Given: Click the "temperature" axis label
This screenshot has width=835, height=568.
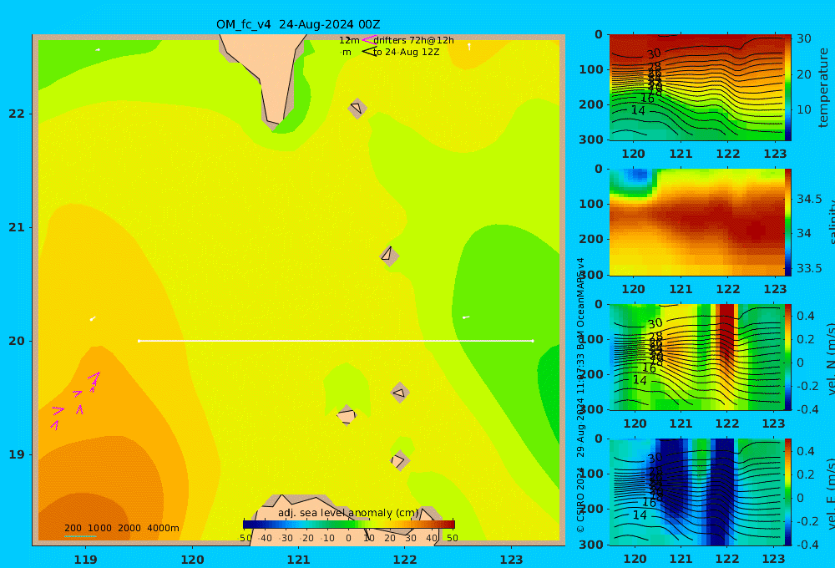Looking at the screenshot, I should click(823, 88).
